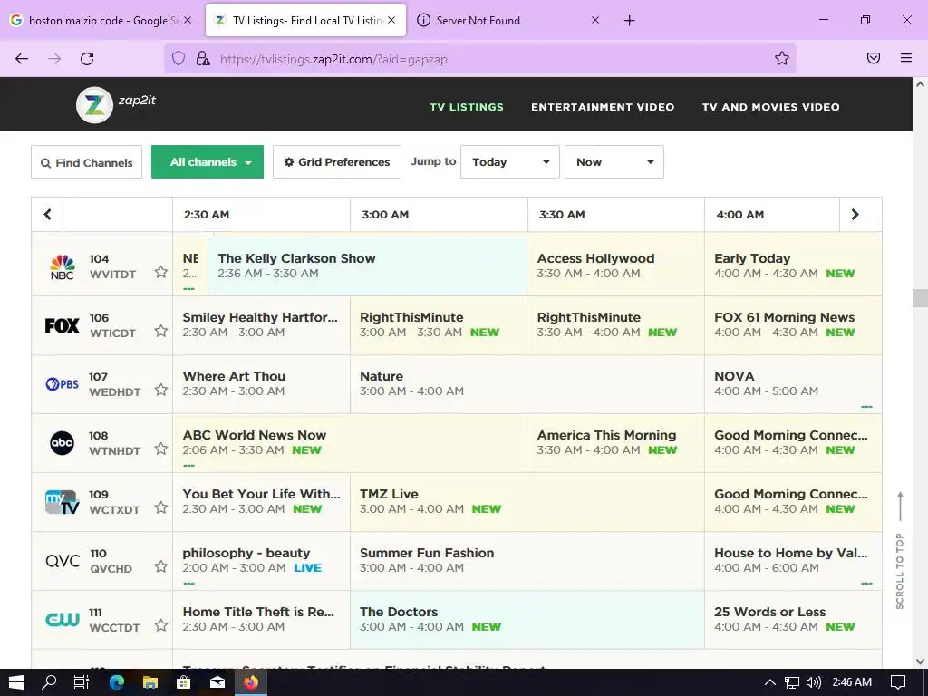Open Firefox application menu

(906, 58)
